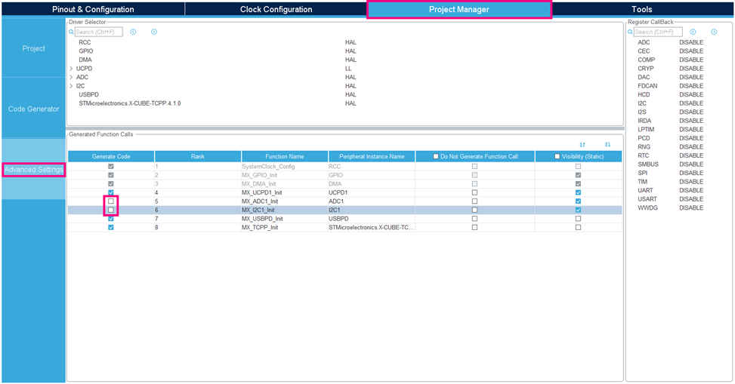Expand the I2C driver tree node

tap(71, 86)
